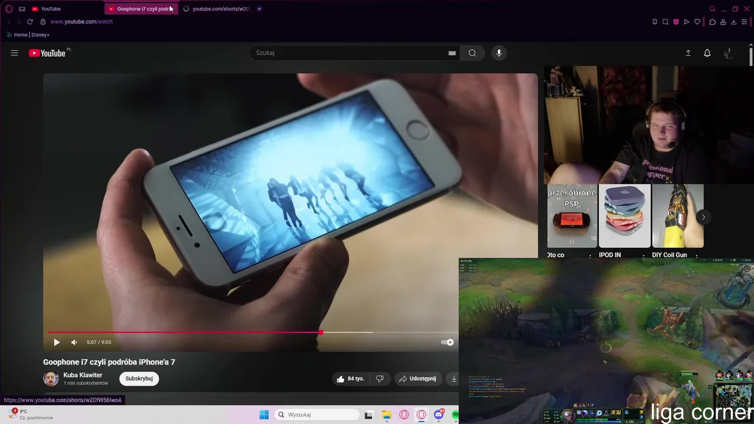Open the Opera profile account icon
The height and width of the screenshot is (424, 754).
[723, 22]
